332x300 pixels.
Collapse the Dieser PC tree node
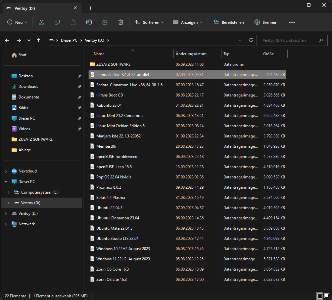coord(6,182)
